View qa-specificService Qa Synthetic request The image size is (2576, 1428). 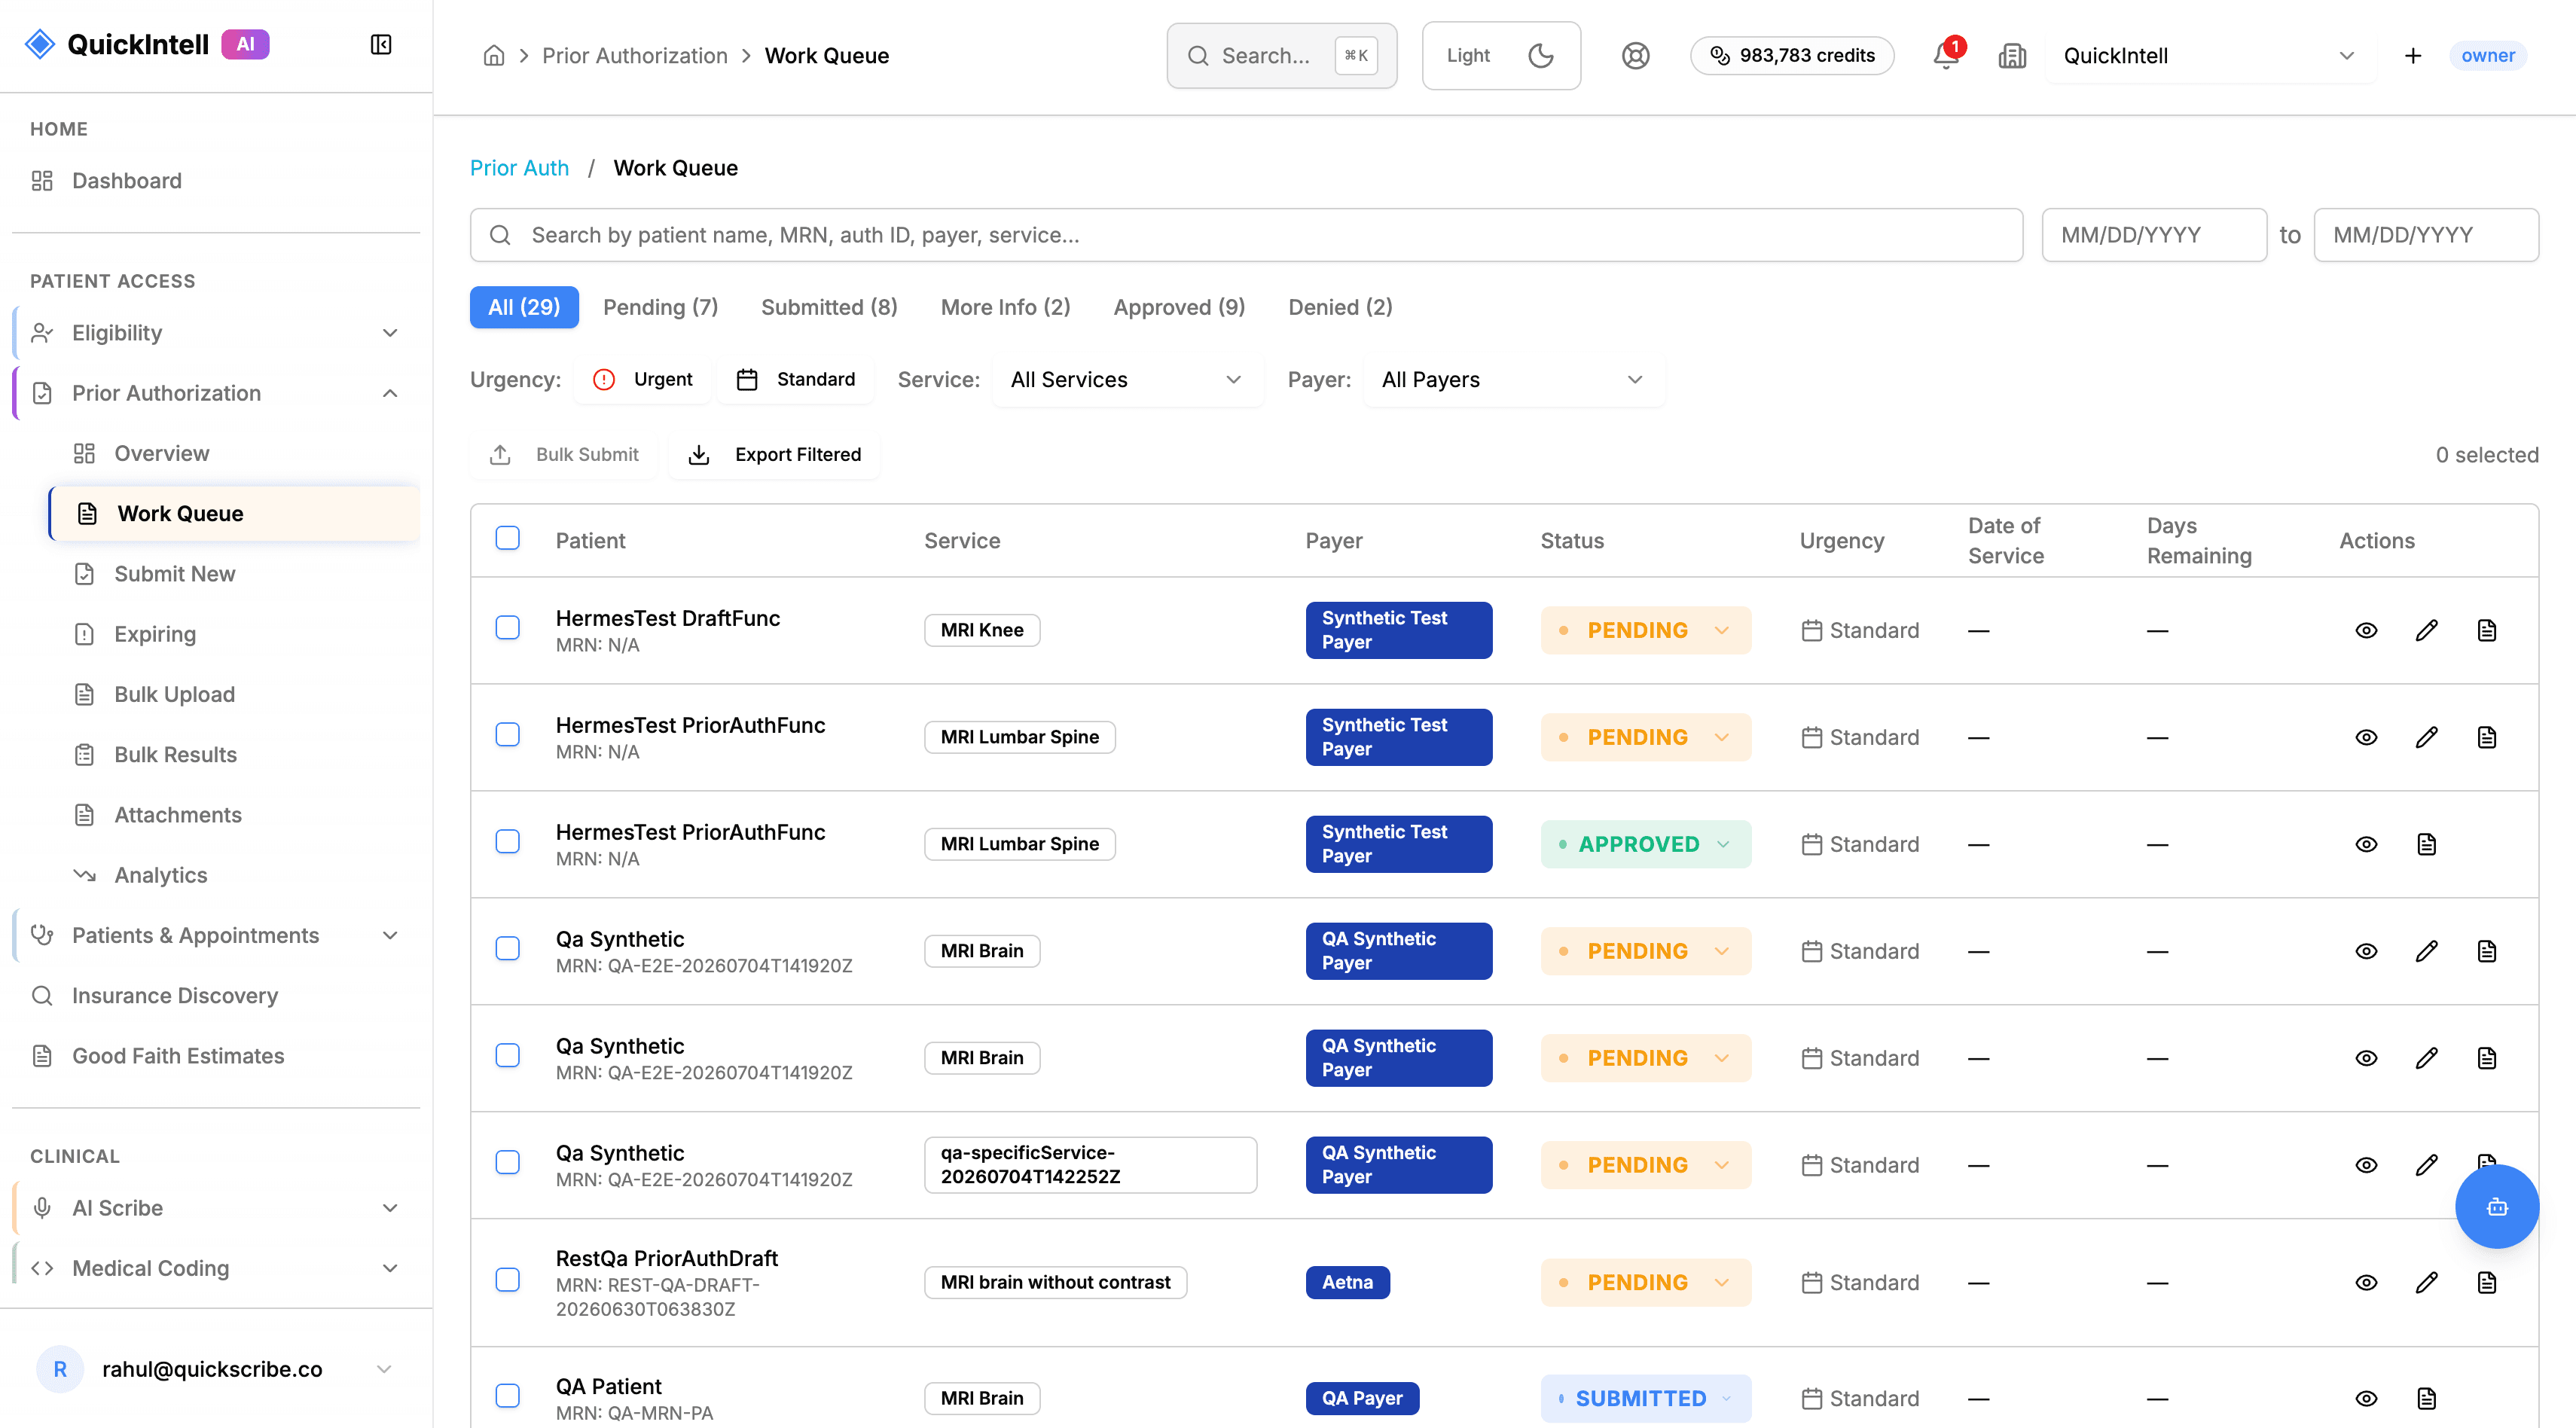[2366, 1165]
